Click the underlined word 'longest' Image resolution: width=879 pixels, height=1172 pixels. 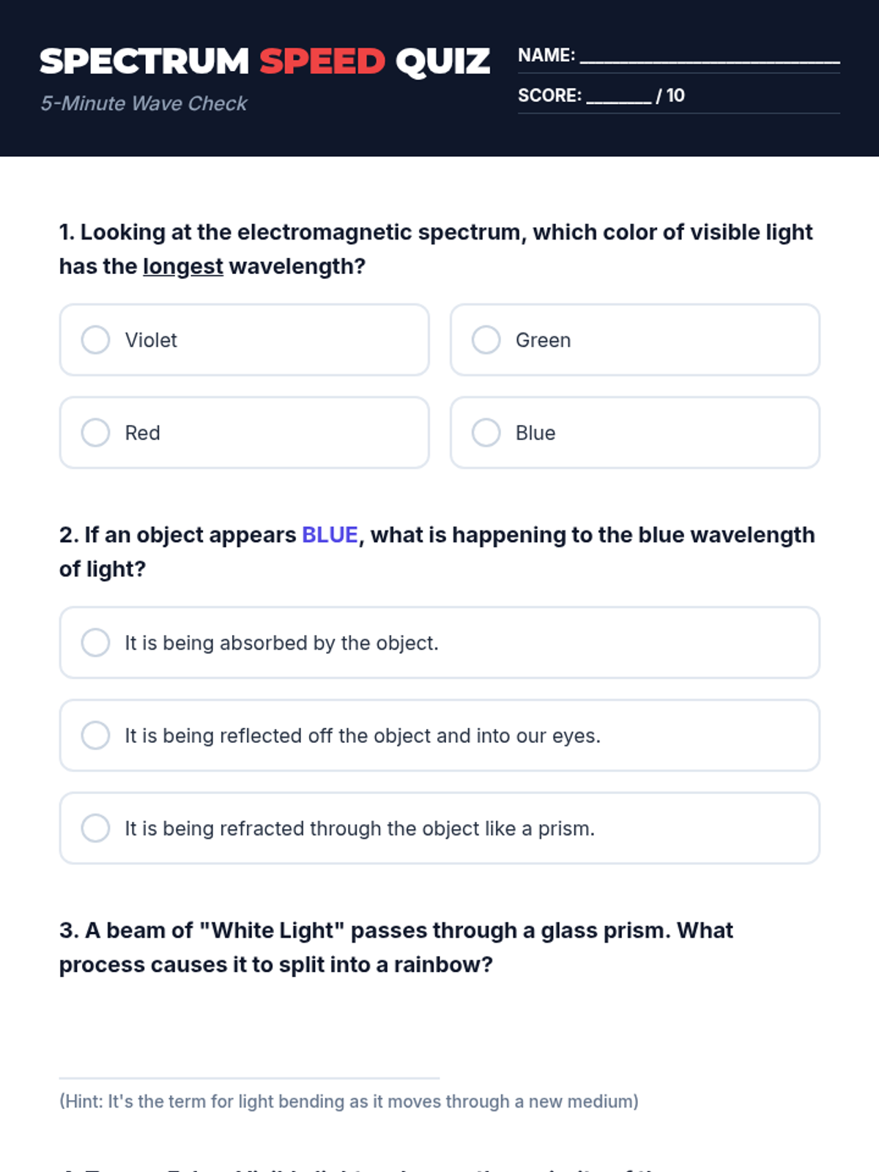[183, 267]
